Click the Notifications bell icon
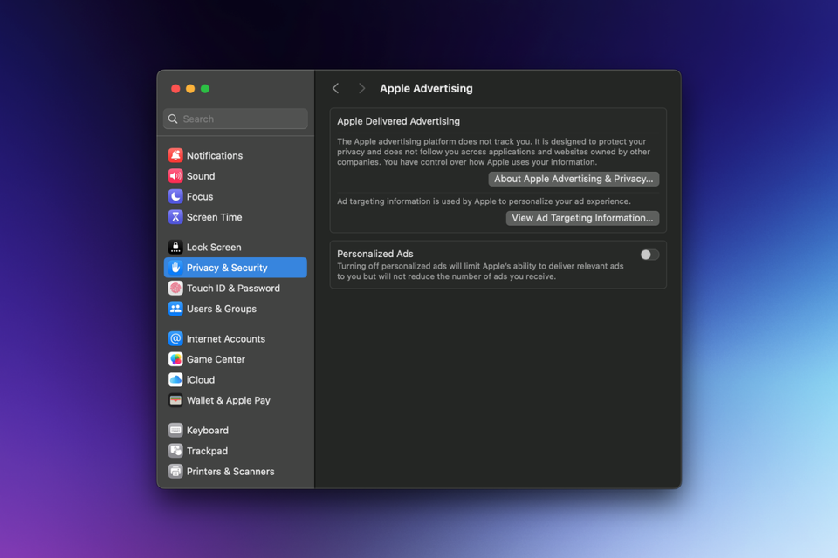 pyautogui.click(x=175, y=155)
